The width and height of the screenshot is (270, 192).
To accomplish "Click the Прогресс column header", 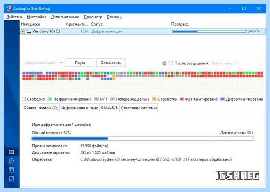I will click(180, 24).
